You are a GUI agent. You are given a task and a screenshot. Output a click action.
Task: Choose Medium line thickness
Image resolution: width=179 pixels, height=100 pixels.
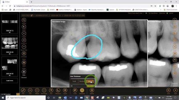pos(82,81)
